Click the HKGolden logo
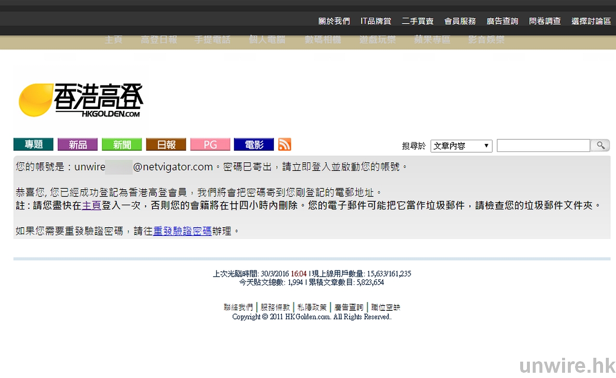This screenshot has width=616, height=378. click(x=81, y=101)
